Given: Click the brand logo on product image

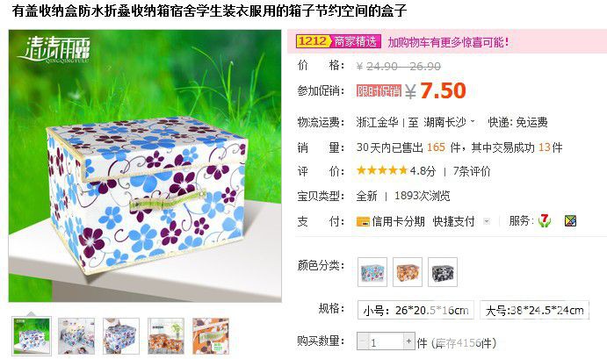Looking at the screenshot, I should coord(54,50).
